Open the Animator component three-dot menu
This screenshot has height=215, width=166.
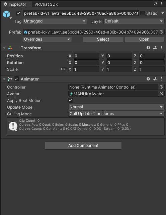[x=162, y=79]
